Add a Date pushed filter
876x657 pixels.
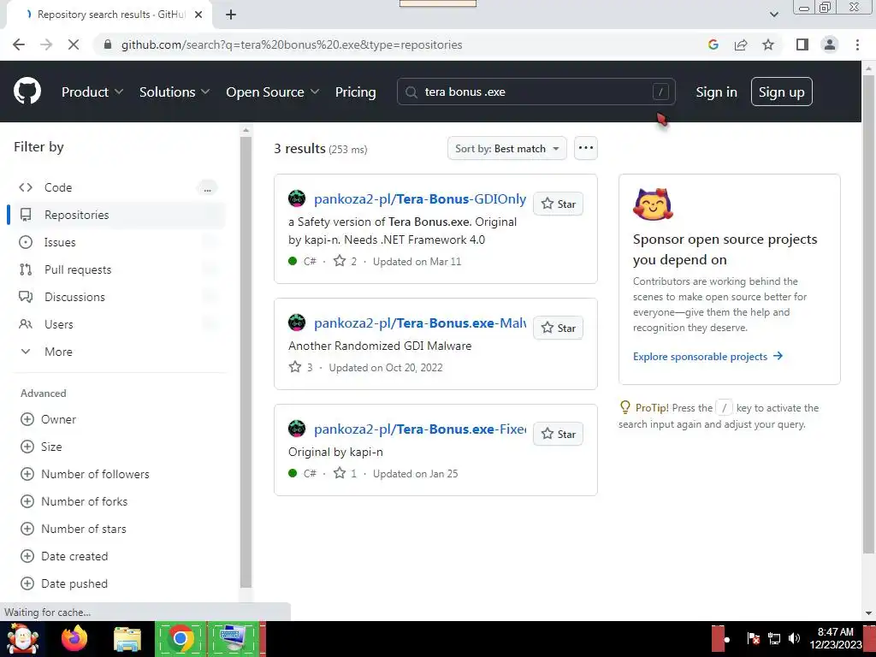point(64,583)
